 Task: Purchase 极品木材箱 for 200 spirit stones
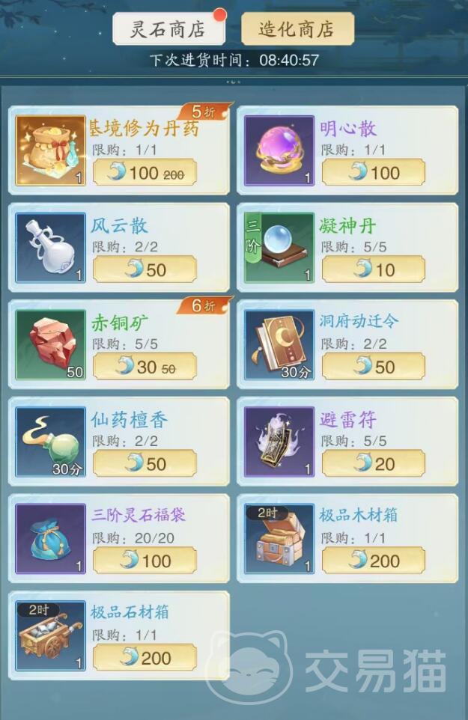[x=374, y=561]
